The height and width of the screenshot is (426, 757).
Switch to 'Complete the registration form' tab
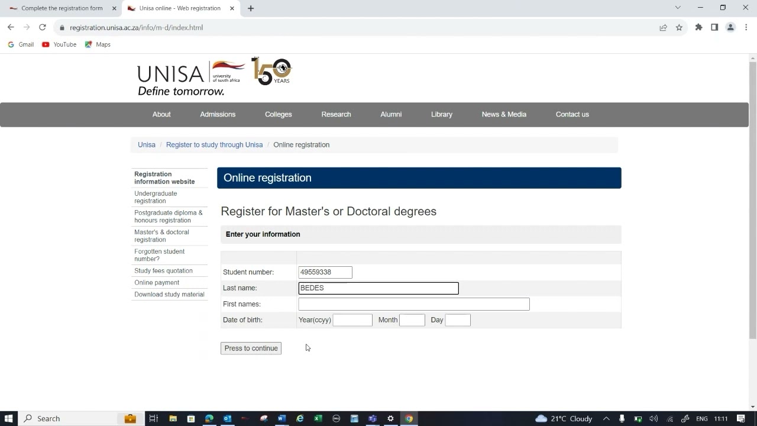(62, 8)
